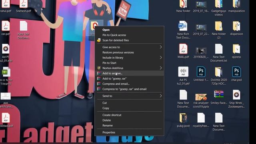Select the New Text Document.txt icon
The height and width of the screenshot is (144, 256).
pyautogui.click(x=219, y=49)
